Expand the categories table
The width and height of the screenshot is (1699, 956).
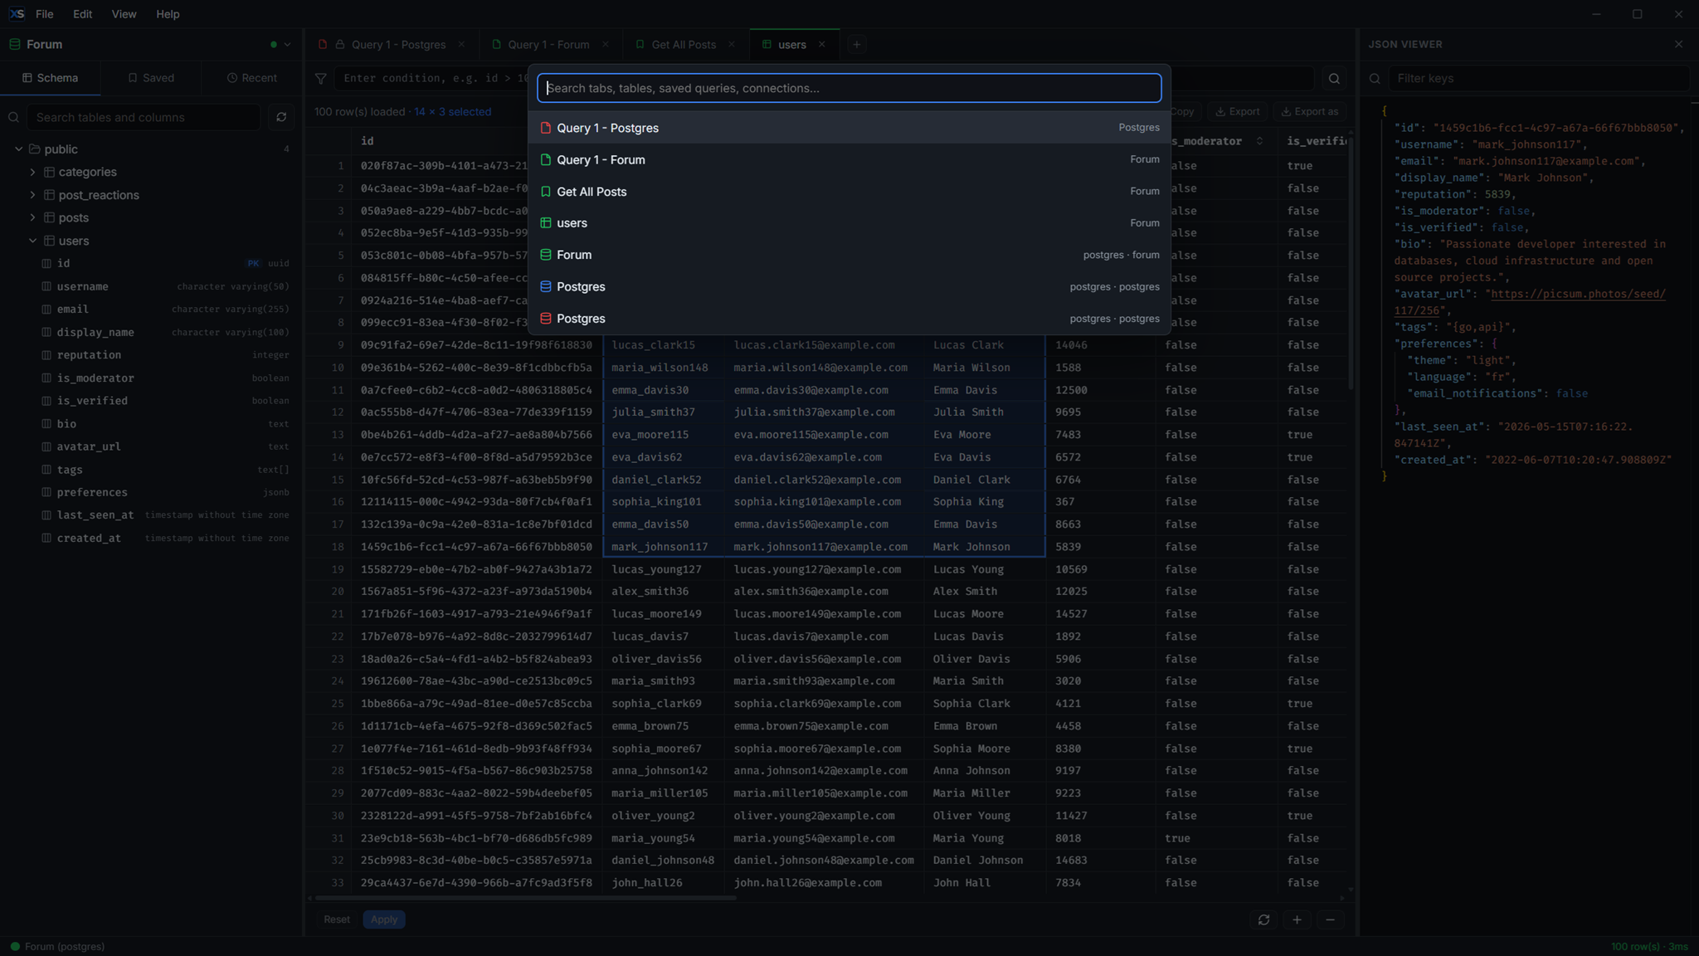(x=32, y=172)
